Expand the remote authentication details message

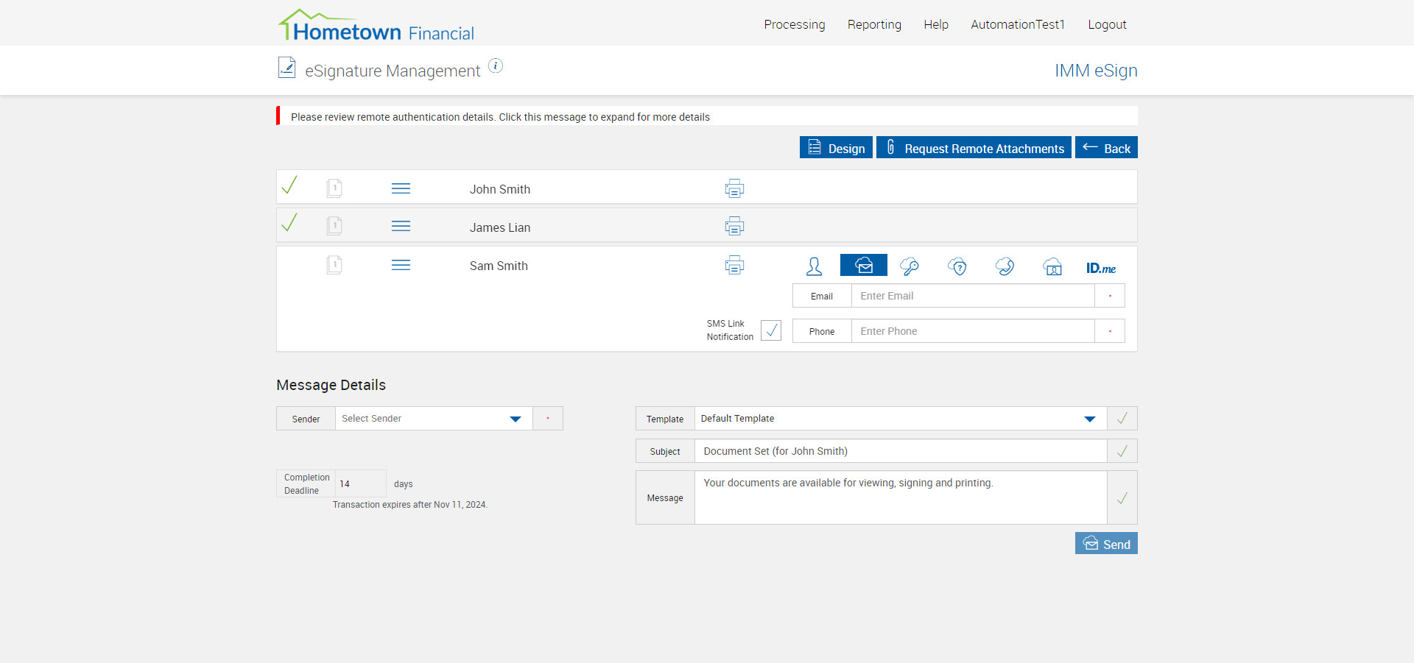(x=500, y=117)
